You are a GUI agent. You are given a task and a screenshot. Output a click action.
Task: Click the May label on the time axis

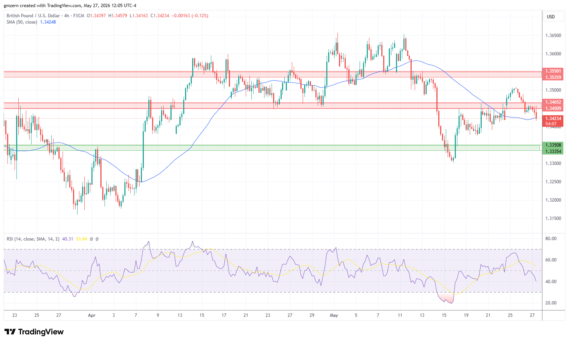click(x=334, y=315)
